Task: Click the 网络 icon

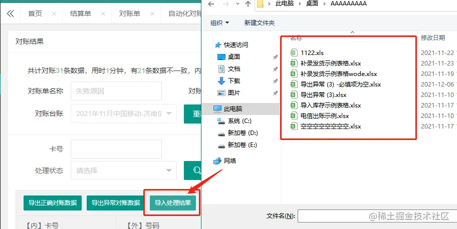Action: click(x=217, y=160)
